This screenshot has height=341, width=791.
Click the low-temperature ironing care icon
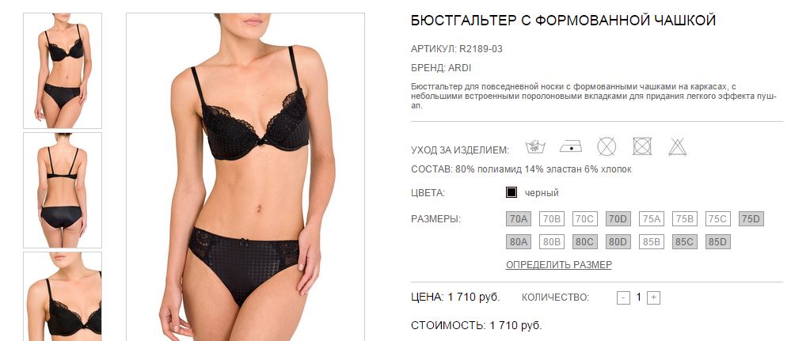tap(571, 147)
